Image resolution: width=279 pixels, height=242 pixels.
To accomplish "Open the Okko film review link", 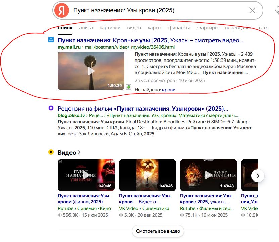I will (x=143, y=109).
